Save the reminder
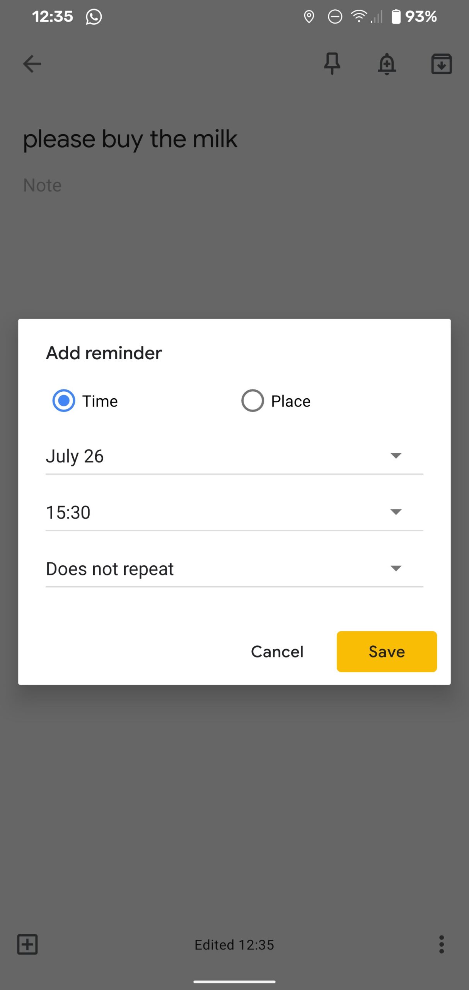This screenshot has width=469, height=990. pyautogui.click(x=387, y=652)
